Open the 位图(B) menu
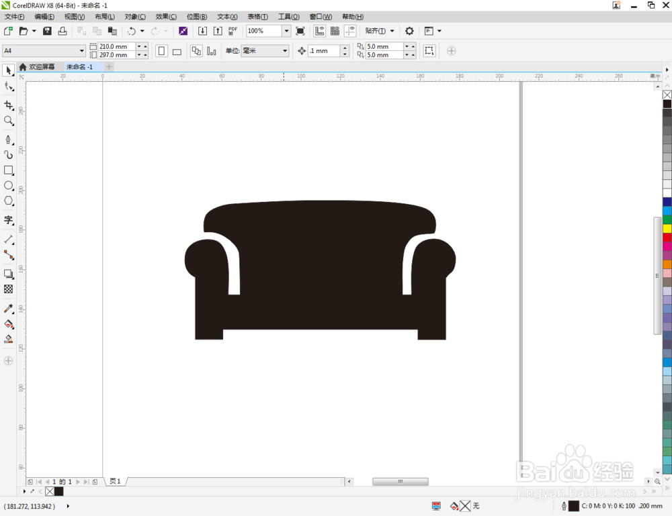Image resolution: width=672 pixels, height=516 pixels. pyautogui.click(x=197, y=17)
